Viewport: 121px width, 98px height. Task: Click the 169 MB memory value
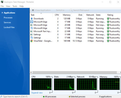67,41
